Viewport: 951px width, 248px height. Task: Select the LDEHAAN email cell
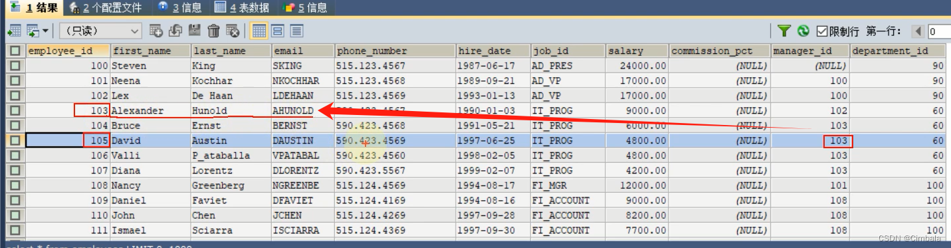[302, 96]
